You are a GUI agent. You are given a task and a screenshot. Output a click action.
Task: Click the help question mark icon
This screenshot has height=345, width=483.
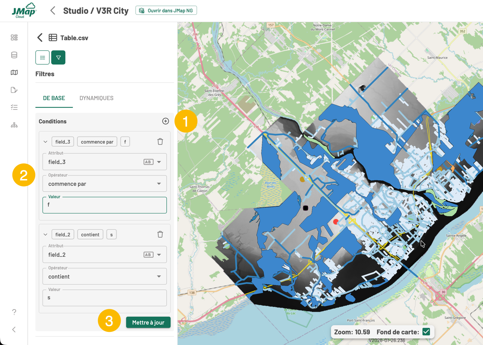14,312
